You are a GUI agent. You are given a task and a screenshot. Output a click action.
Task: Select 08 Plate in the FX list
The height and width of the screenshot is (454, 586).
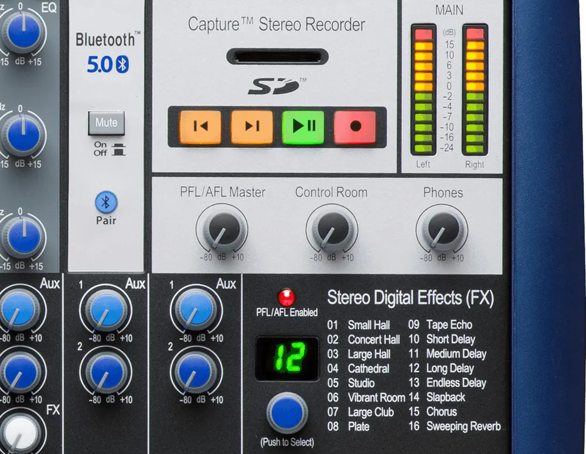click(x=348, y=426)
